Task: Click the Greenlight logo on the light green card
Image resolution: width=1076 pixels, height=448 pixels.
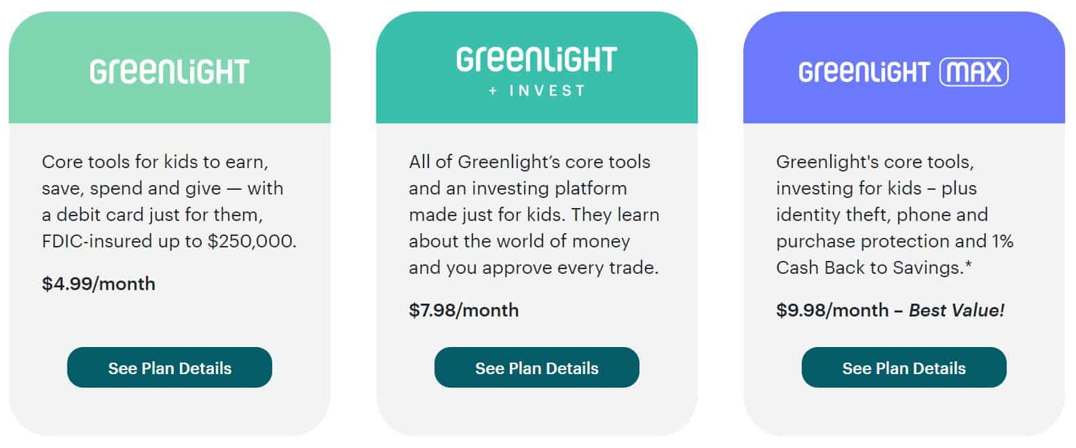Action: pos(170,71)
